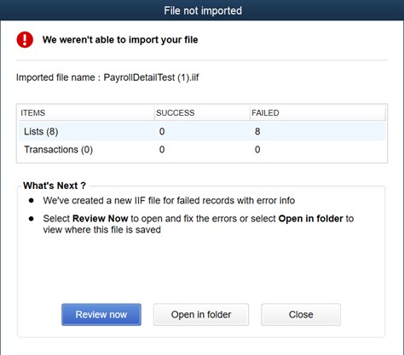
Task: Click the Transactions failed count 0
Action: (x=257, y=150)
